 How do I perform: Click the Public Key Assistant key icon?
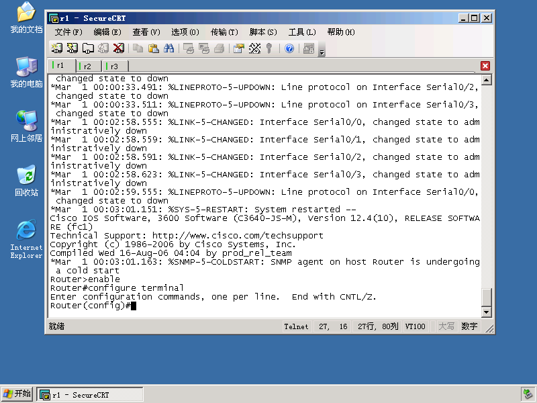pos(269,48)
